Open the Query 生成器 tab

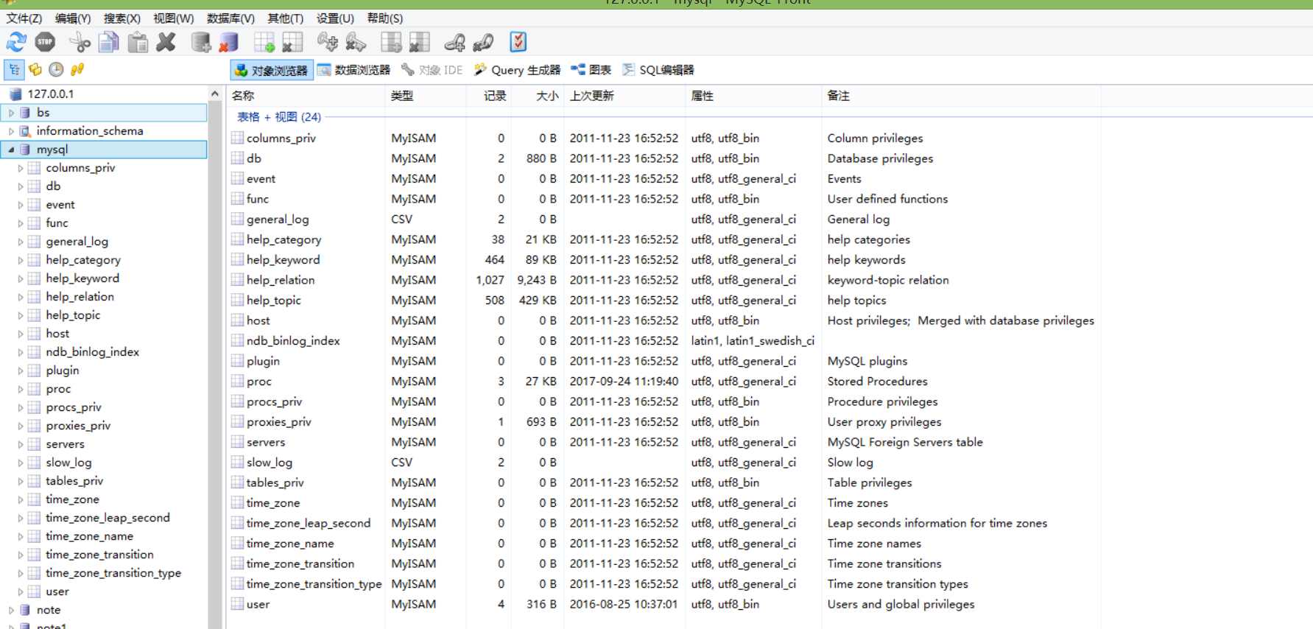517,70
